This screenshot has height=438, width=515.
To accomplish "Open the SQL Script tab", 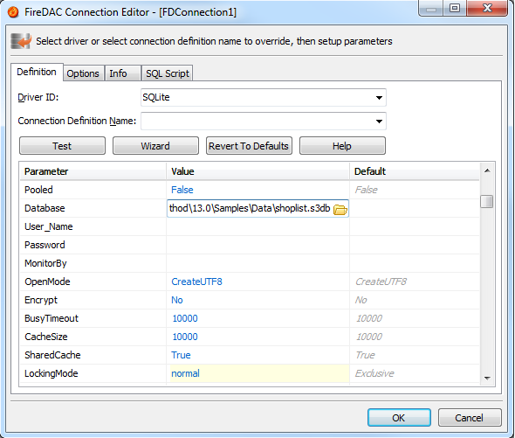I will [168, 73].
